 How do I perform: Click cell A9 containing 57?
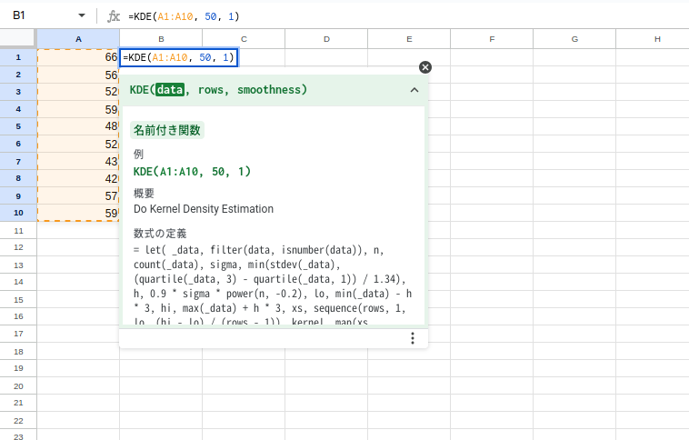click(78, 195)
